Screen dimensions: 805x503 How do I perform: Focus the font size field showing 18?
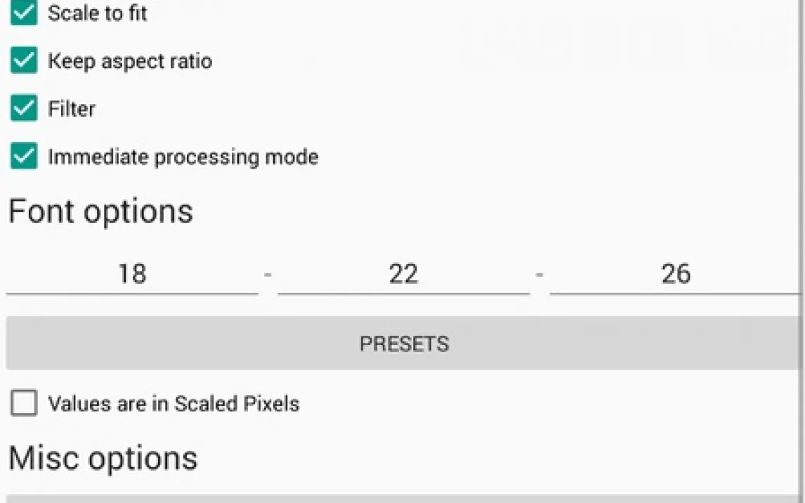132,274
